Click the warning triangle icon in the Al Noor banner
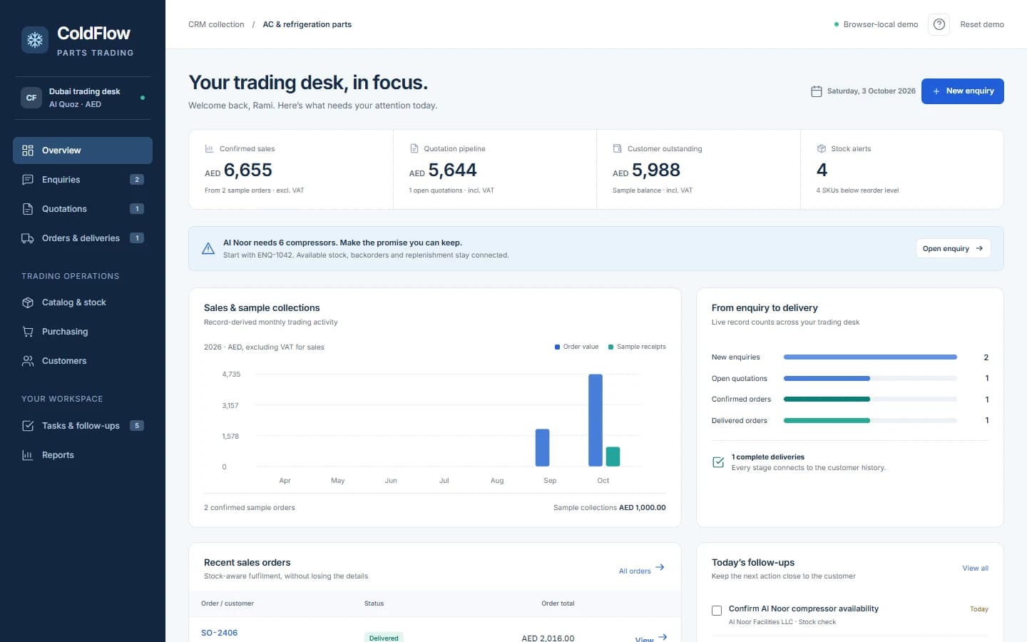The image size is (1027, 642). pos(208,248)
